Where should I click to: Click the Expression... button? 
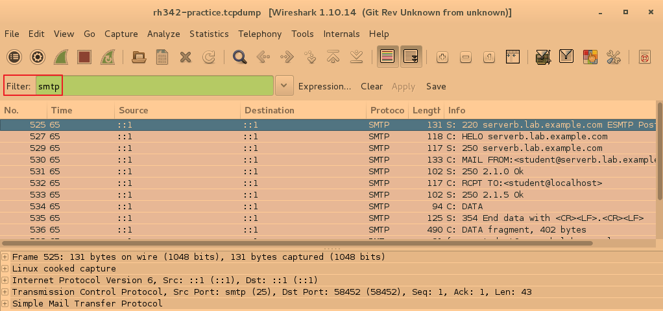pyautogui.click(x=324, y=86)
